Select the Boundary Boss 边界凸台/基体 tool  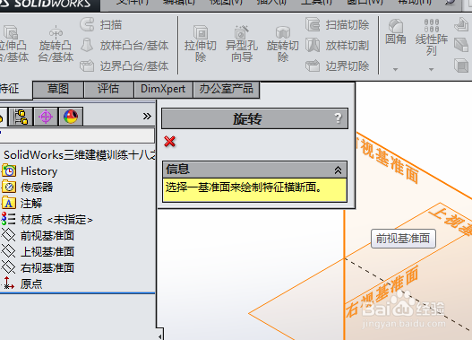(x=124, y=66)
